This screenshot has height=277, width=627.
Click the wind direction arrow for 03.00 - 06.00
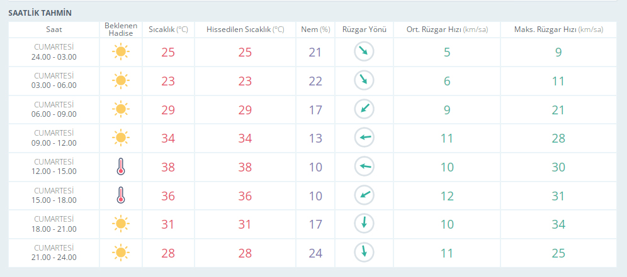(364, 80)
